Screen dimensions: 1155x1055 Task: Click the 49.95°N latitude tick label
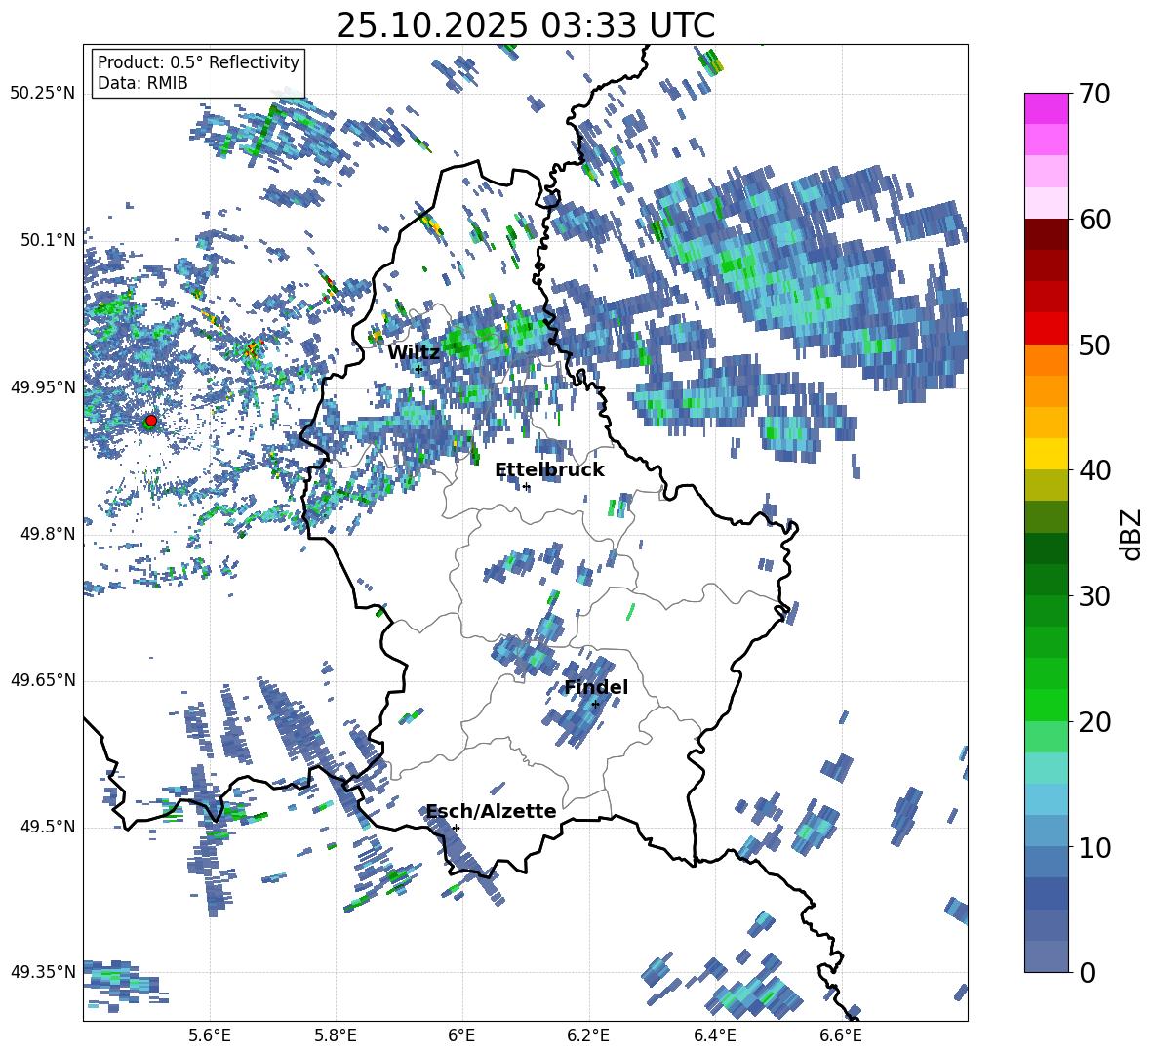[x=43, y=386]
